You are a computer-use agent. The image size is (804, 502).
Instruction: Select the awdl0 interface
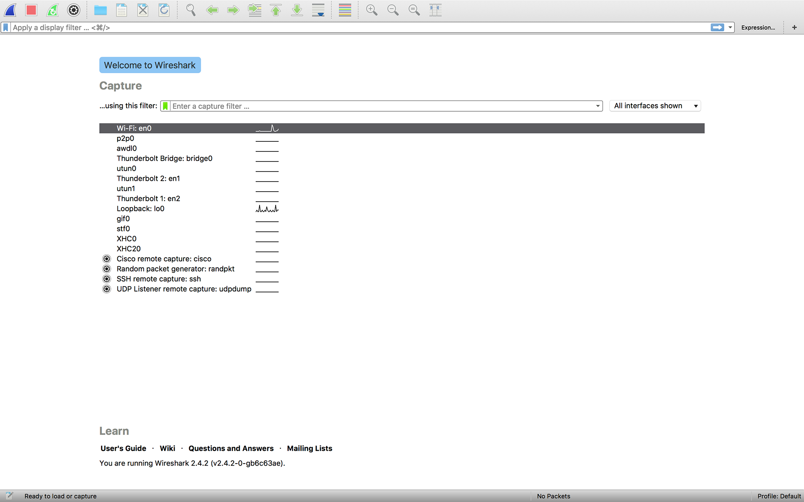[x=402, y=148]
